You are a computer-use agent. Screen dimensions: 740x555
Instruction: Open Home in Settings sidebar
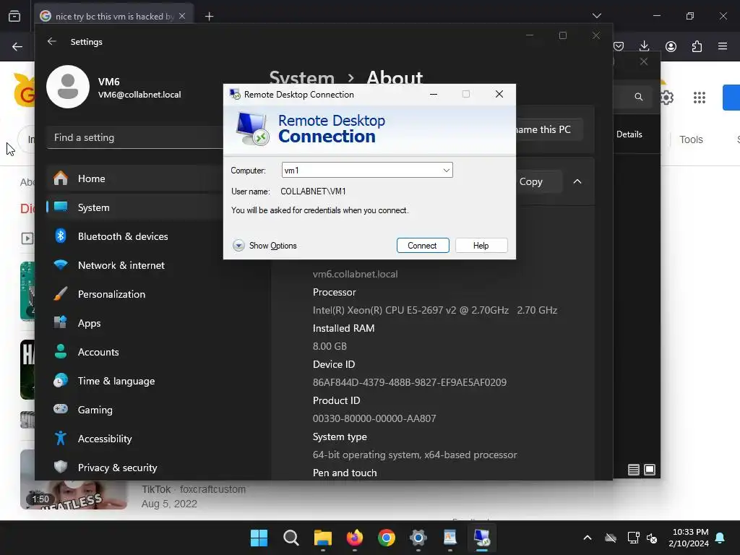pyautogui.click(x=135, y=178)
